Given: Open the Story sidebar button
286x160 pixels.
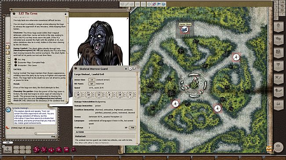Looking at the screenshot, I should 279,40.
